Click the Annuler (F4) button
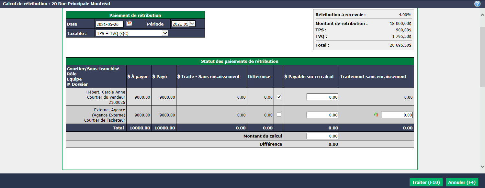This screenshot has width=485, height=188. coord(462,182)
